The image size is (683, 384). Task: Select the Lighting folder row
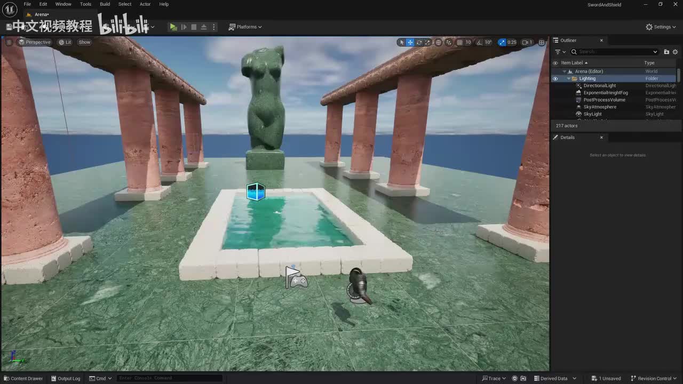pyautogui.click(x=614, y=78)
